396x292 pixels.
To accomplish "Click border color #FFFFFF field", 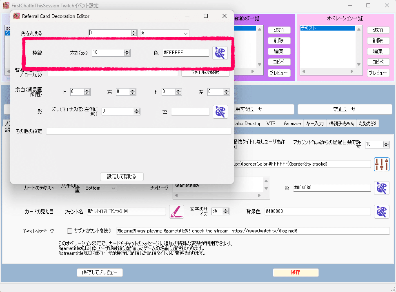I will click(186, 53).
